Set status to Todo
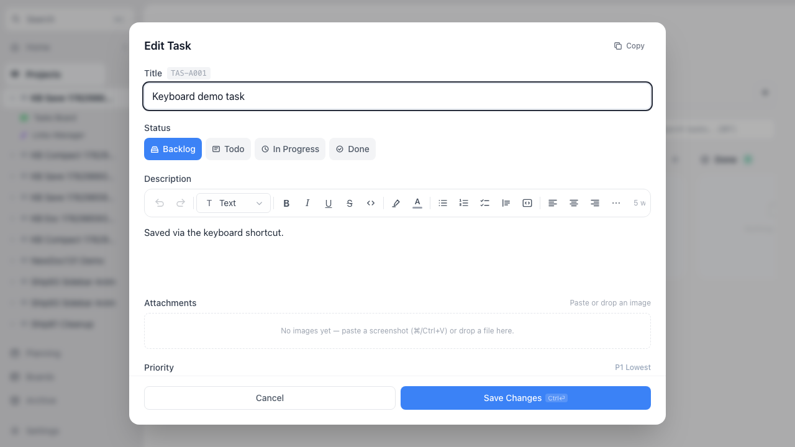 point(229,149)
